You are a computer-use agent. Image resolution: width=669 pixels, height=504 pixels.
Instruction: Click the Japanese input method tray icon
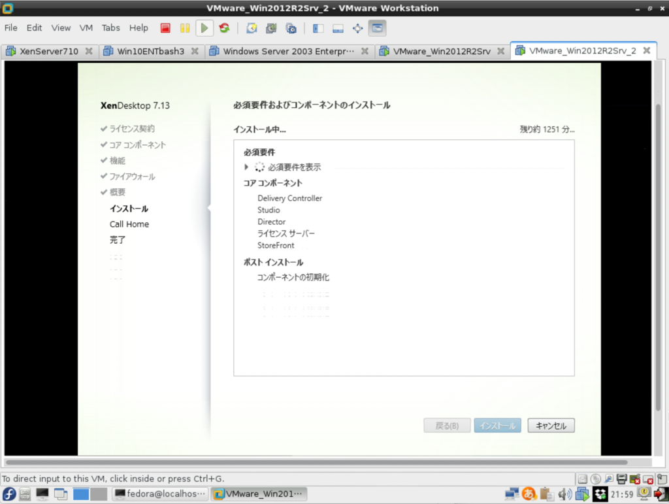tap(529, 494)
